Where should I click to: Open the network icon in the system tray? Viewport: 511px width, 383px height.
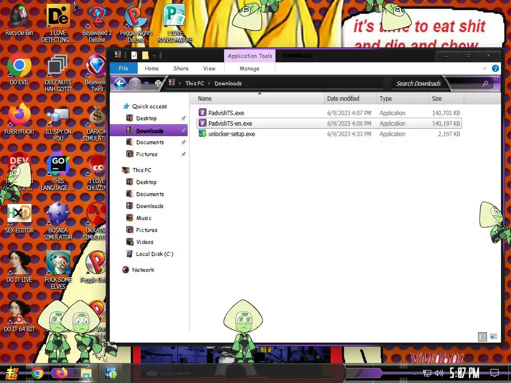coord(427,373)
